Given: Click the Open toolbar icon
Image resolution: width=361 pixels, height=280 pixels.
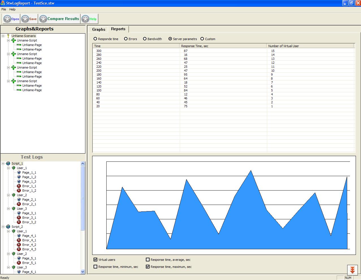Looking at the screenshot, I should tap(7, 19).
